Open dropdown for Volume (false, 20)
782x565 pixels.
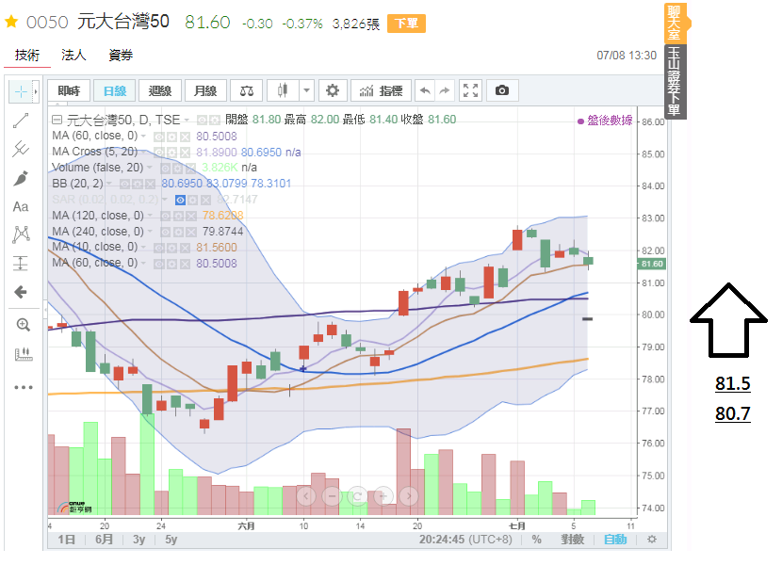point(150,168)
